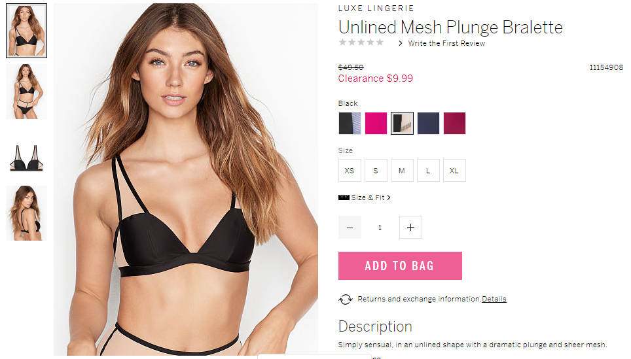Click the arrow before Write the First Review
This screenshot has height=359, width=631.
[x=400, y=43]
